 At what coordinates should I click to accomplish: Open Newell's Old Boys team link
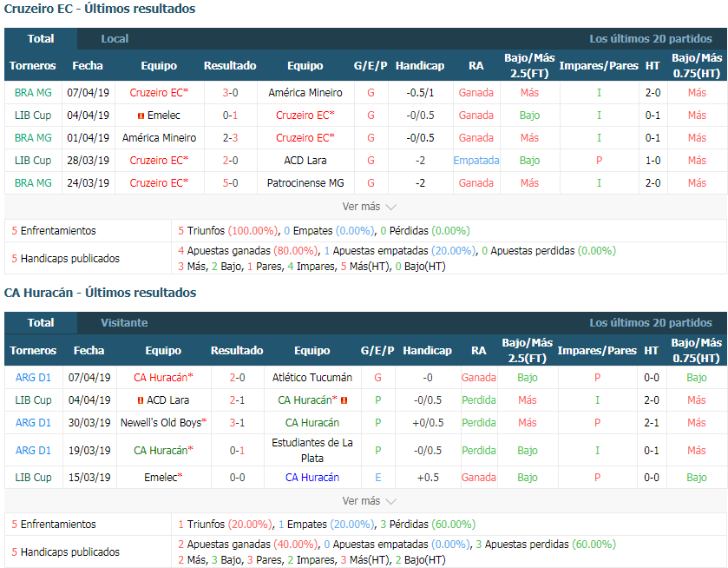163,422
